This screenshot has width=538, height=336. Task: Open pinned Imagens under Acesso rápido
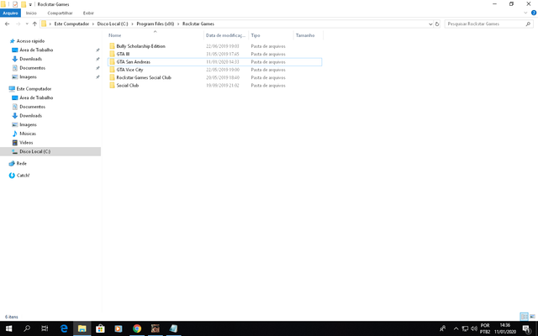(28, 76)
